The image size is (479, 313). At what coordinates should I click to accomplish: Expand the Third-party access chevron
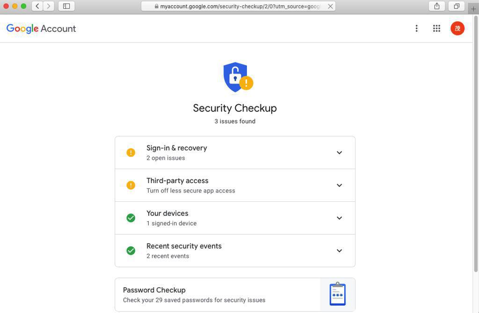point(339,185)
